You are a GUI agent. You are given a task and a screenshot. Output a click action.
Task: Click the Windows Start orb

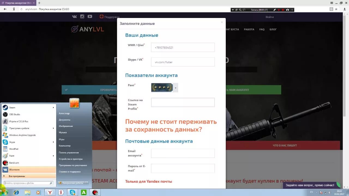(x=4, y=192)
